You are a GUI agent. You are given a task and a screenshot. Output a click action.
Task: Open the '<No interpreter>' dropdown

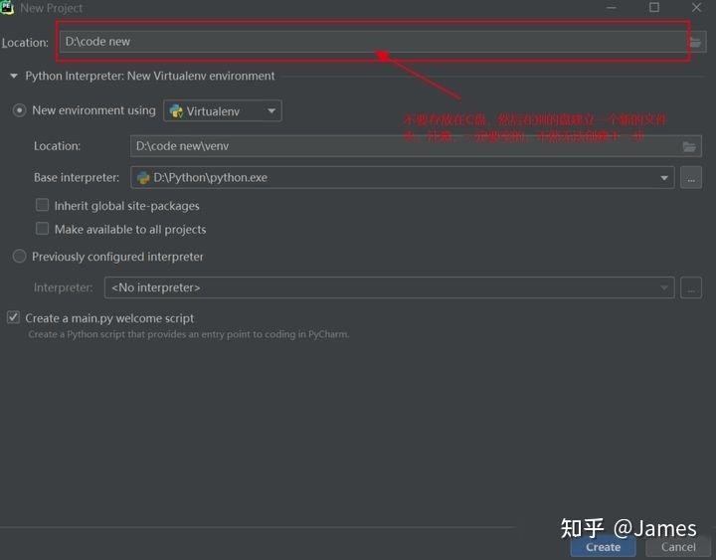click(389, 287)
